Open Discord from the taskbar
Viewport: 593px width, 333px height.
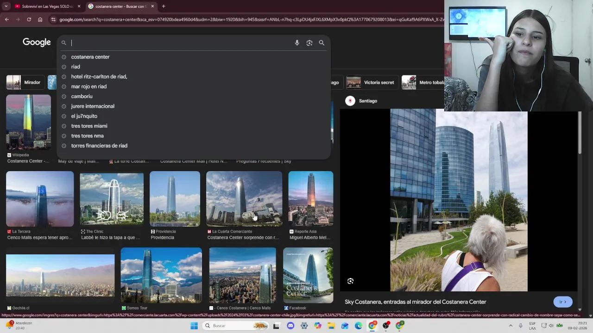coord(290,326)
